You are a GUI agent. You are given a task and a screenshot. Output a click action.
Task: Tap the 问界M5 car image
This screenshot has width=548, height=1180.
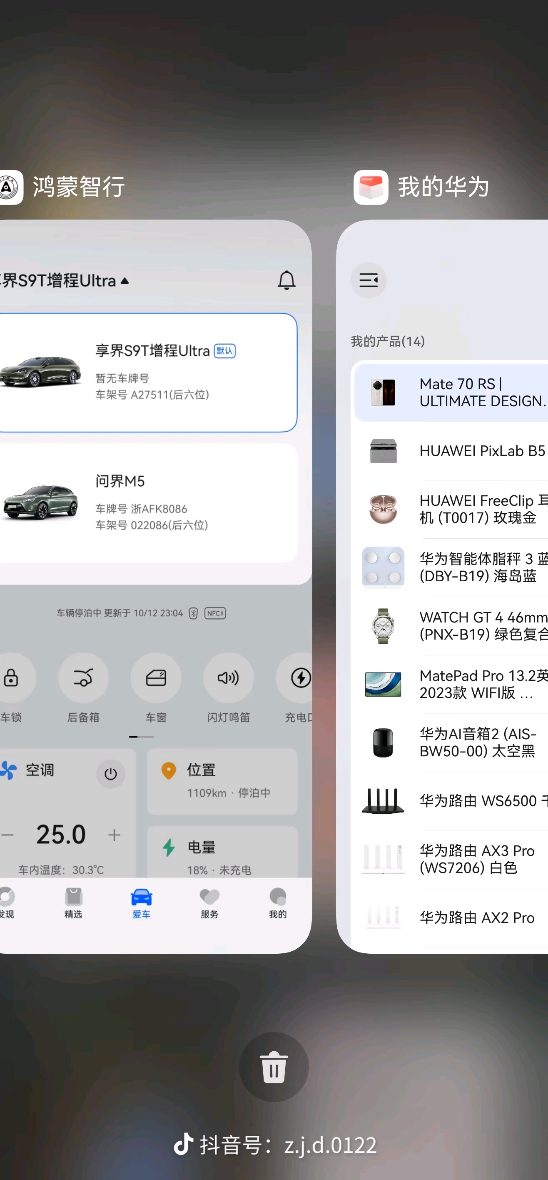pyautogui.click(x=40, y=502)
